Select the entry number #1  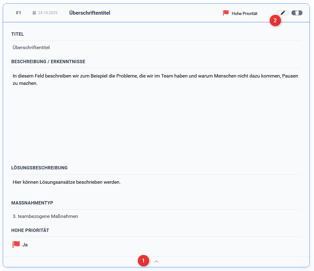(18, 13)
